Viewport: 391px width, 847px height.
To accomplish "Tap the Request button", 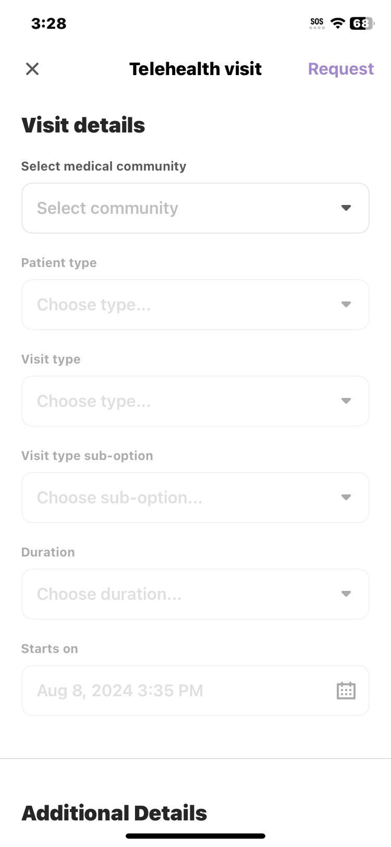I will click(x=341, y=69).
